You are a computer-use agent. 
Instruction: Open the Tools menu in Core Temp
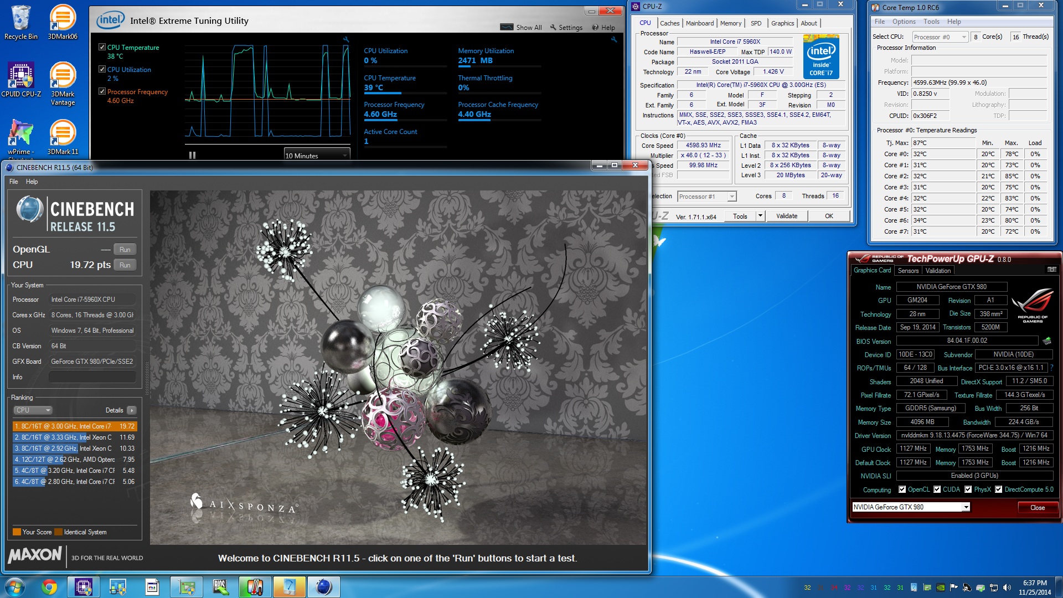tap(931, 22)
